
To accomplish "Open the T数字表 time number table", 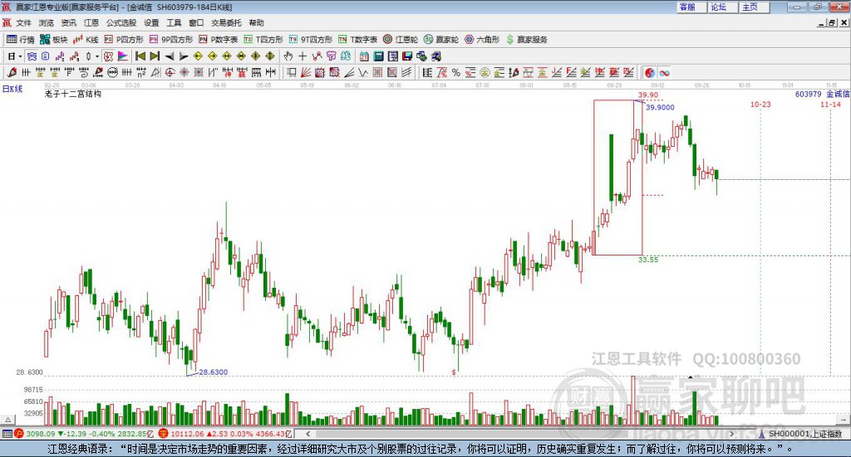I will [357, 40].
